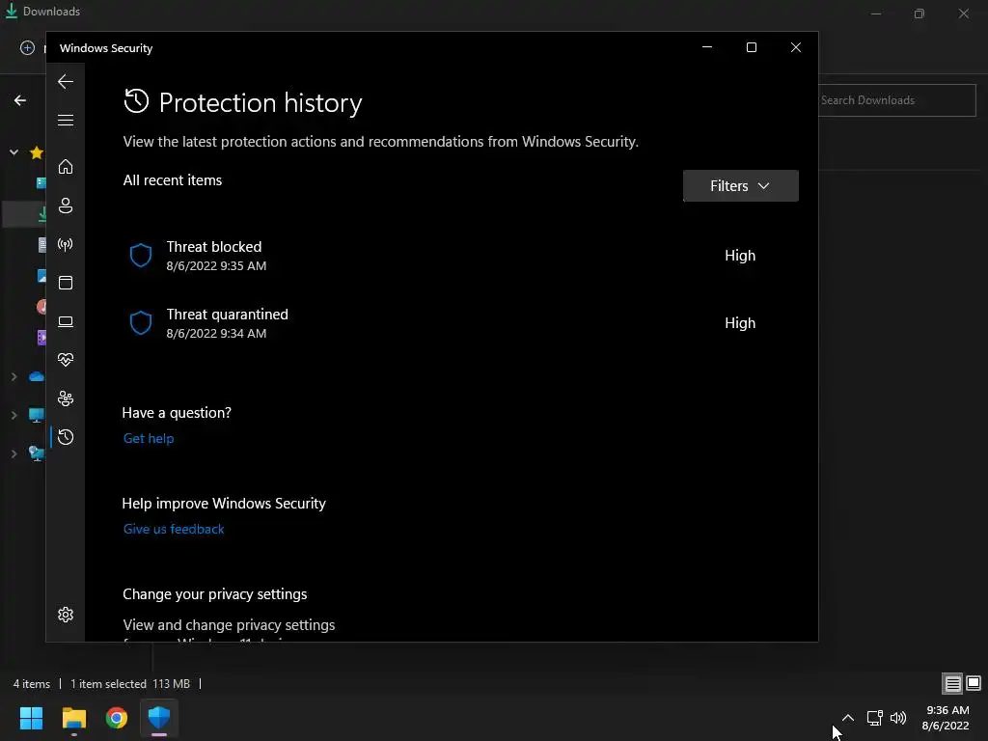Open Firewall & network protection icon
The image size is (988, 741).
point(66,244)
